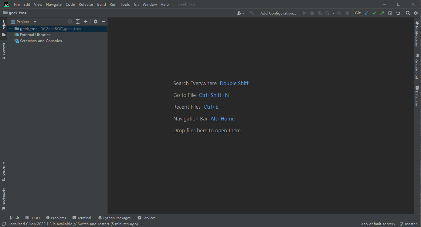This screenshot has width=421, height=227.
Task: Click the collapse all icon in Project panel
Action: click(86, 21)
